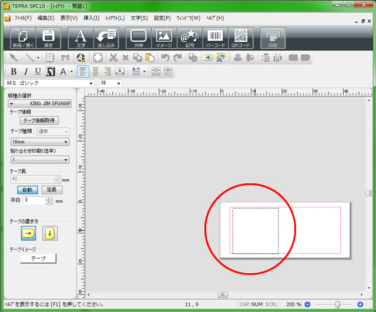Open the font size 36 dropdown
Viewport: 376px width, 312px height.
coord(119,83)
